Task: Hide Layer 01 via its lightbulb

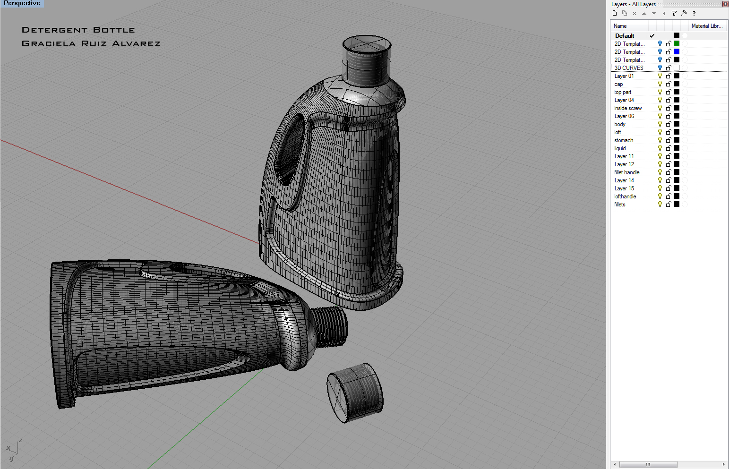Action: 660,76
